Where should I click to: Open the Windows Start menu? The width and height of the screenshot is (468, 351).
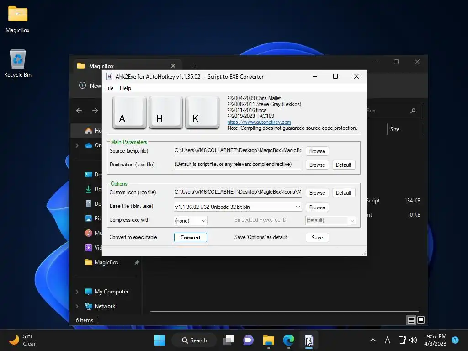coord(160,340)
